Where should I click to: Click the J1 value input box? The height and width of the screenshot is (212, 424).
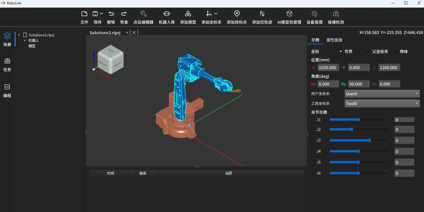point(404,120)
